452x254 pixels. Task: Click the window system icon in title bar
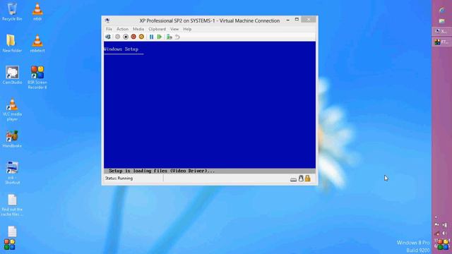[107, 20]
